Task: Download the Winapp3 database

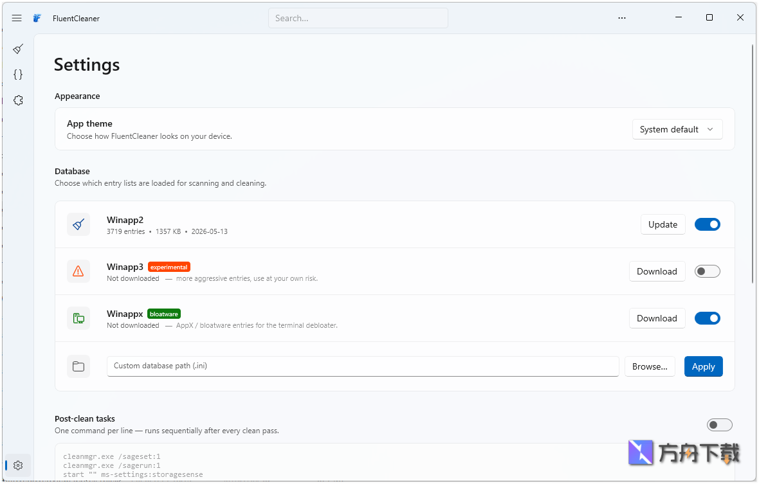Action: [657, 271]
